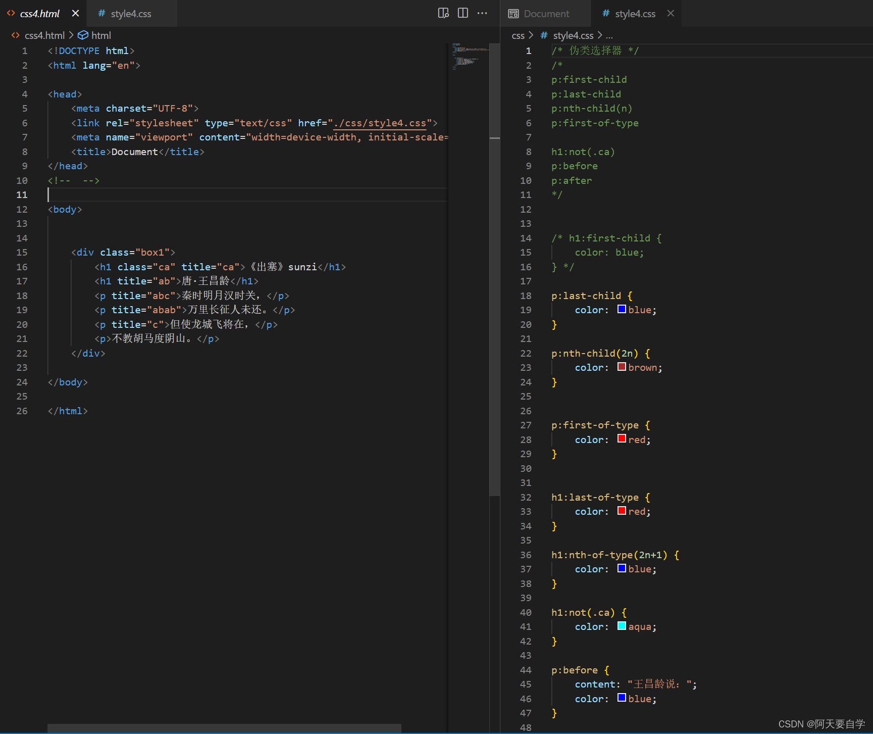
Task: Click the 'p:before' rule selector on line 44
Action: (x=575, y=670)
